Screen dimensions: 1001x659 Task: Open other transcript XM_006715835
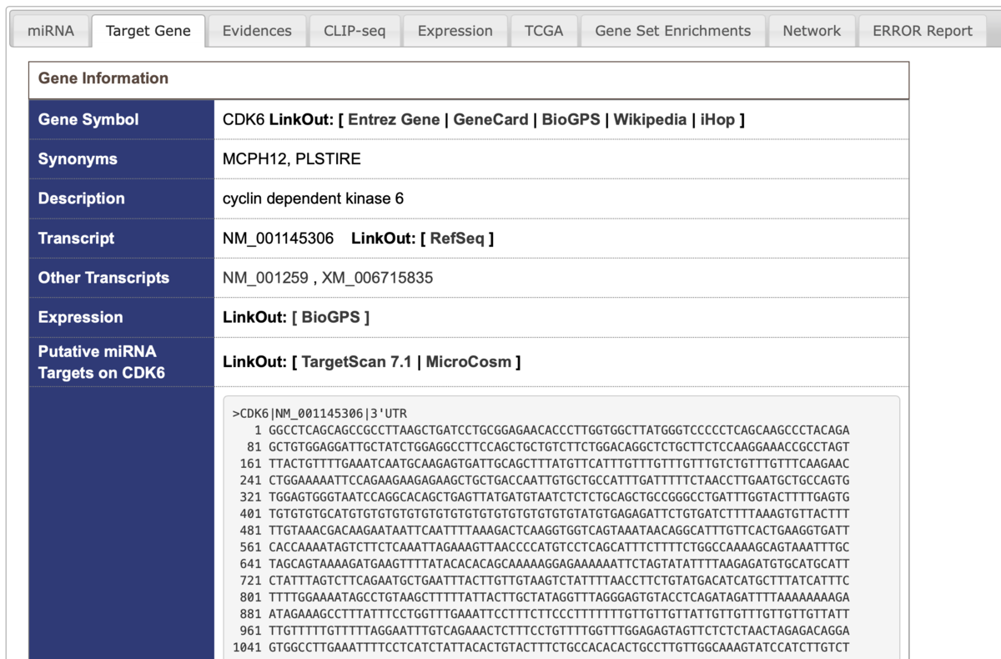(x=377, y=278)
